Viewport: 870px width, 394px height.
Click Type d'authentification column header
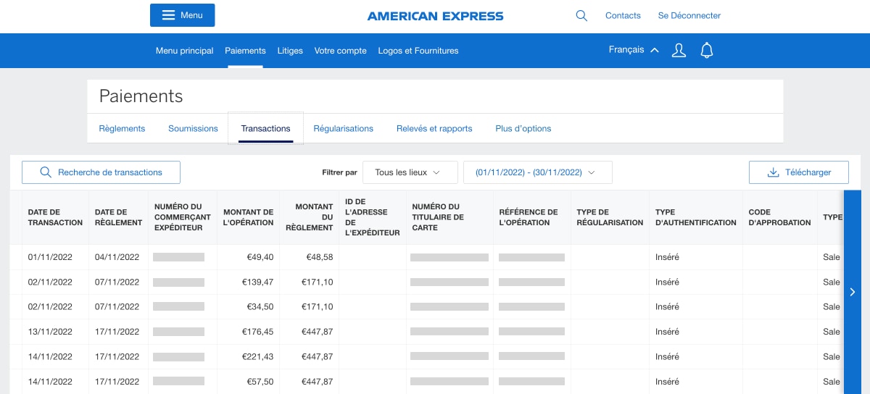coord(696,217)
